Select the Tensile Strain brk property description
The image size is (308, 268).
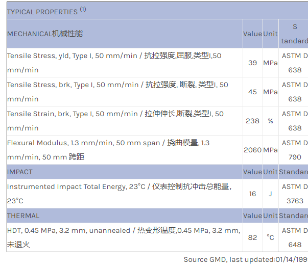click(115, 121)
